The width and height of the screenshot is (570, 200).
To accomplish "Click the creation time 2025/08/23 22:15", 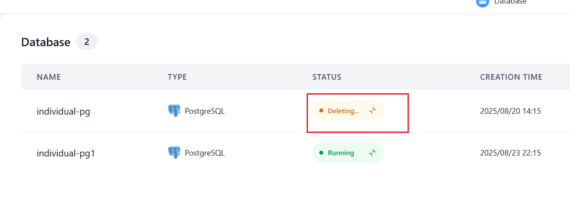I will coord(511,153).
